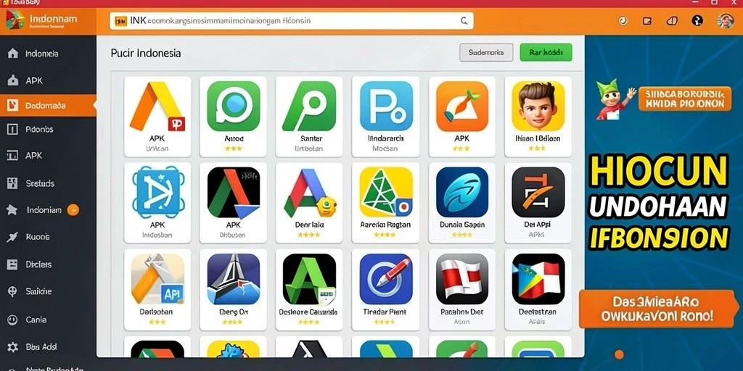Open the Derisoban hammer API app
The height and width of the screenshot is (371, 743).
157,290
